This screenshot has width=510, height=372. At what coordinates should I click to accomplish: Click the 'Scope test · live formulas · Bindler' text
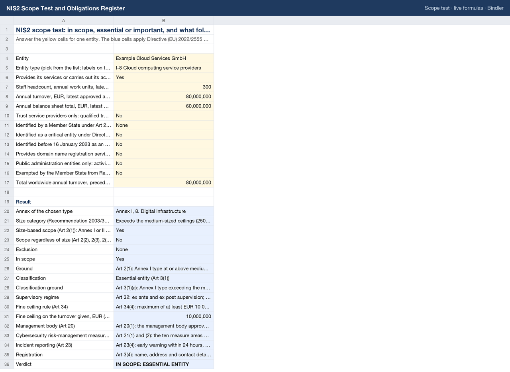464,8
